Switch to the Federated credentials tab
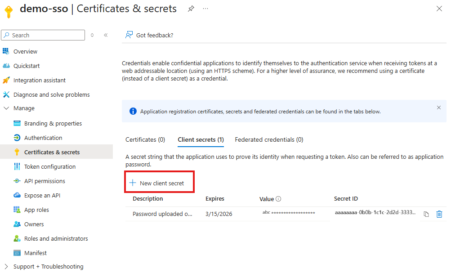451x278 pixels. coord(268,139)
